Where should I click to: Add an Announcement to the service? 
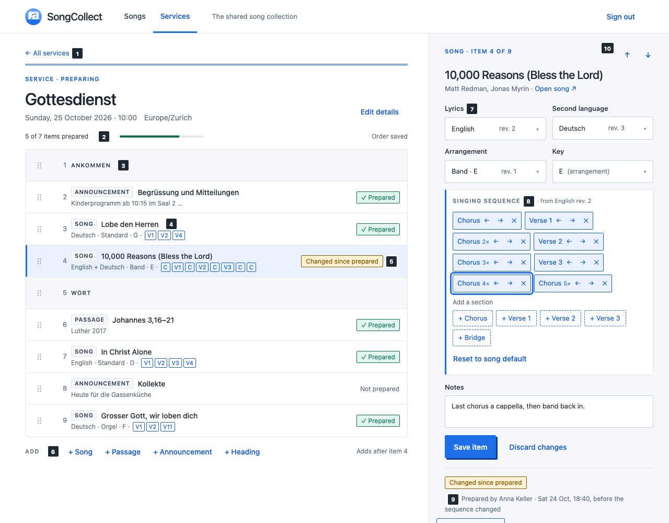click(182, 452)
